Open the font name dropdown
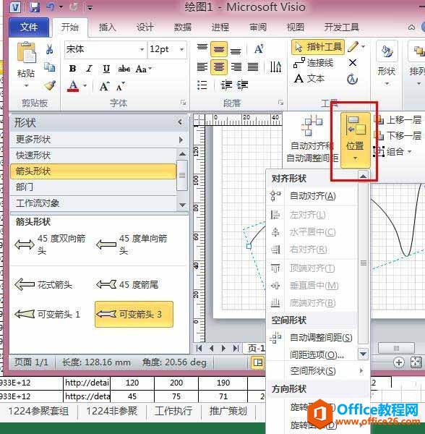The height and width of the screenshot is (434, 425). [x=142, y=49]
